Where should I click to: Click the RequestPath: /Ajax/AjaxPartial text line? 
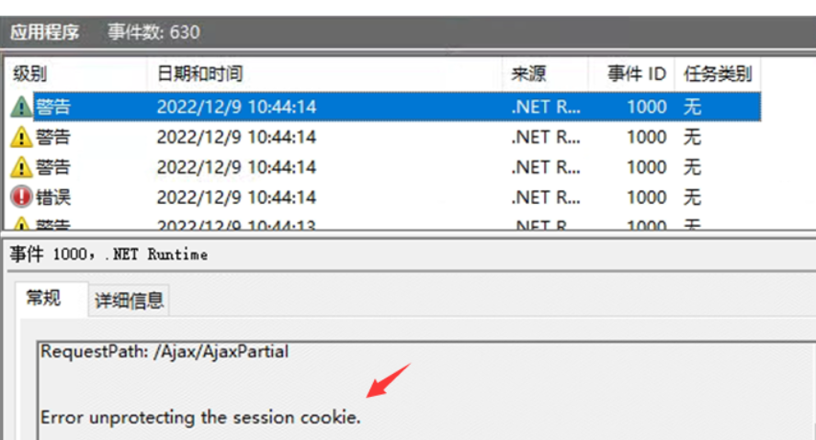click(x=164, y=351)
